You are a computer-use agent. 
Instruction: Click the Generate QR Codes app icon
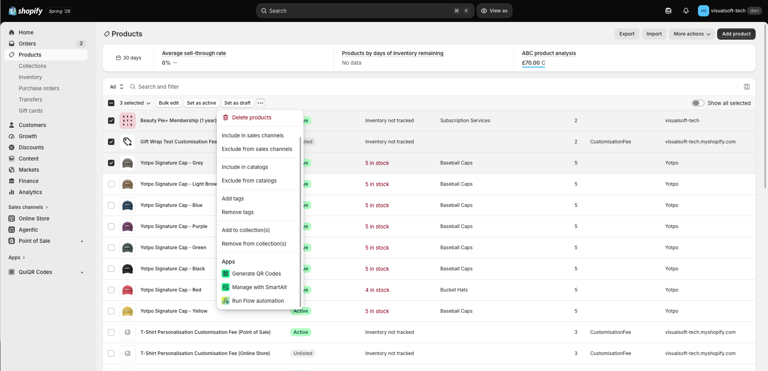pos(226,274)
